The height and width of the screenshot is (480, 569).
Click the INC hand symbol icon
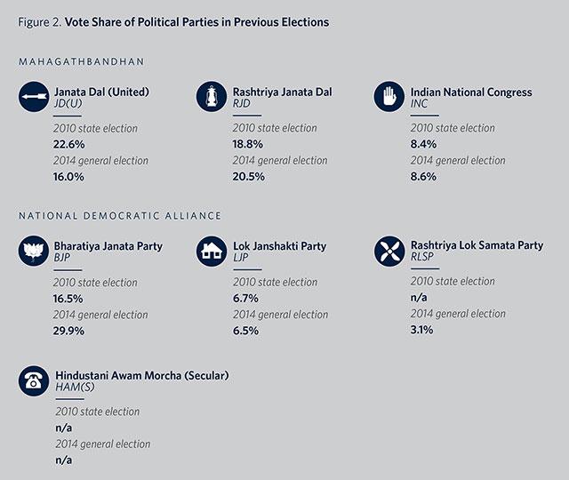point(389,97)
